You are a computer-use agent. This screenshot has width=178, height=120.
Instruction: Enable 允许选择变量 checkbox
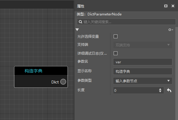coord(115,36)
